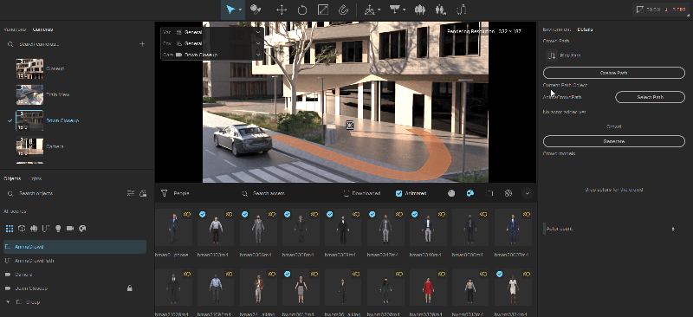Add a new camera with plus icon

point(142,44)
